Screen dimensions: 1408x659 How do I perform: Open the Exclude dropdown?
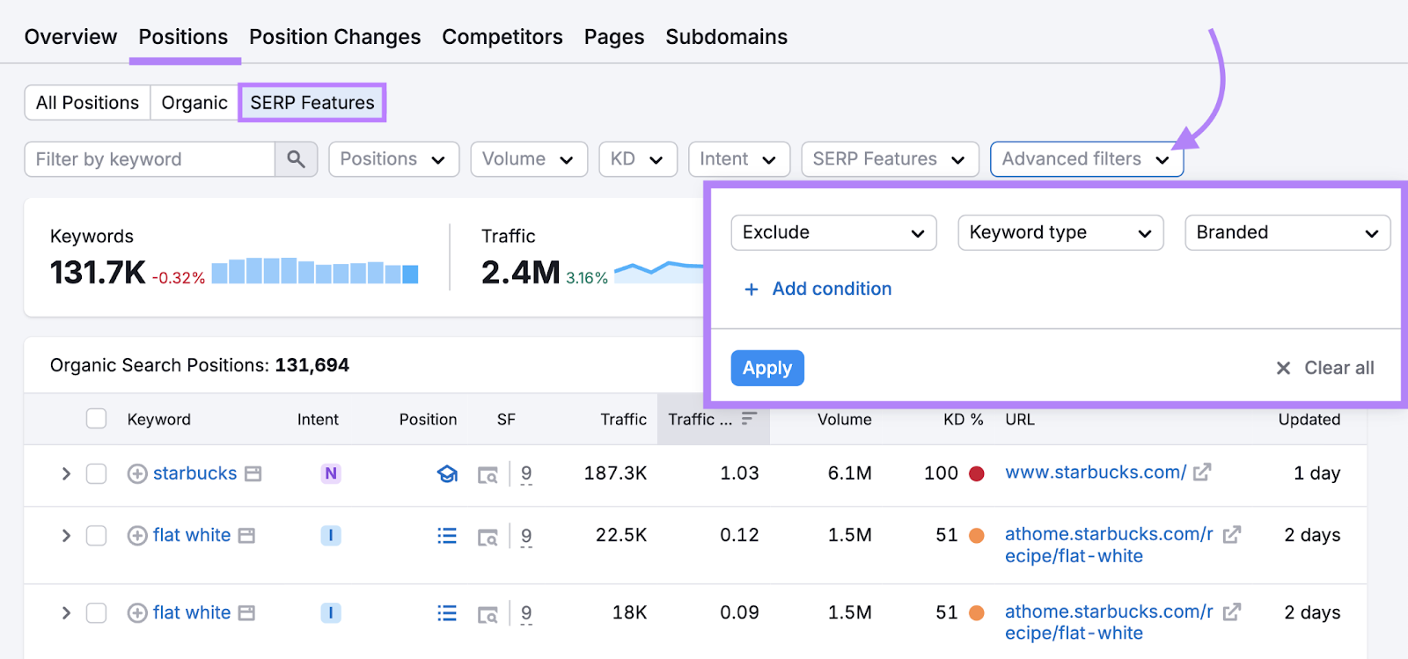point(832,233)
